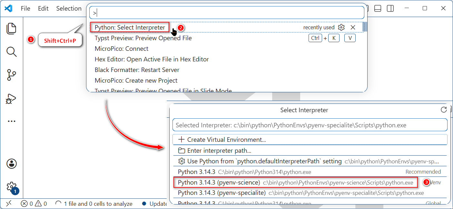Click Create Virtual Environment...
Screen dimensions: 453x209
pyautogui.click(x=226, y=140)
